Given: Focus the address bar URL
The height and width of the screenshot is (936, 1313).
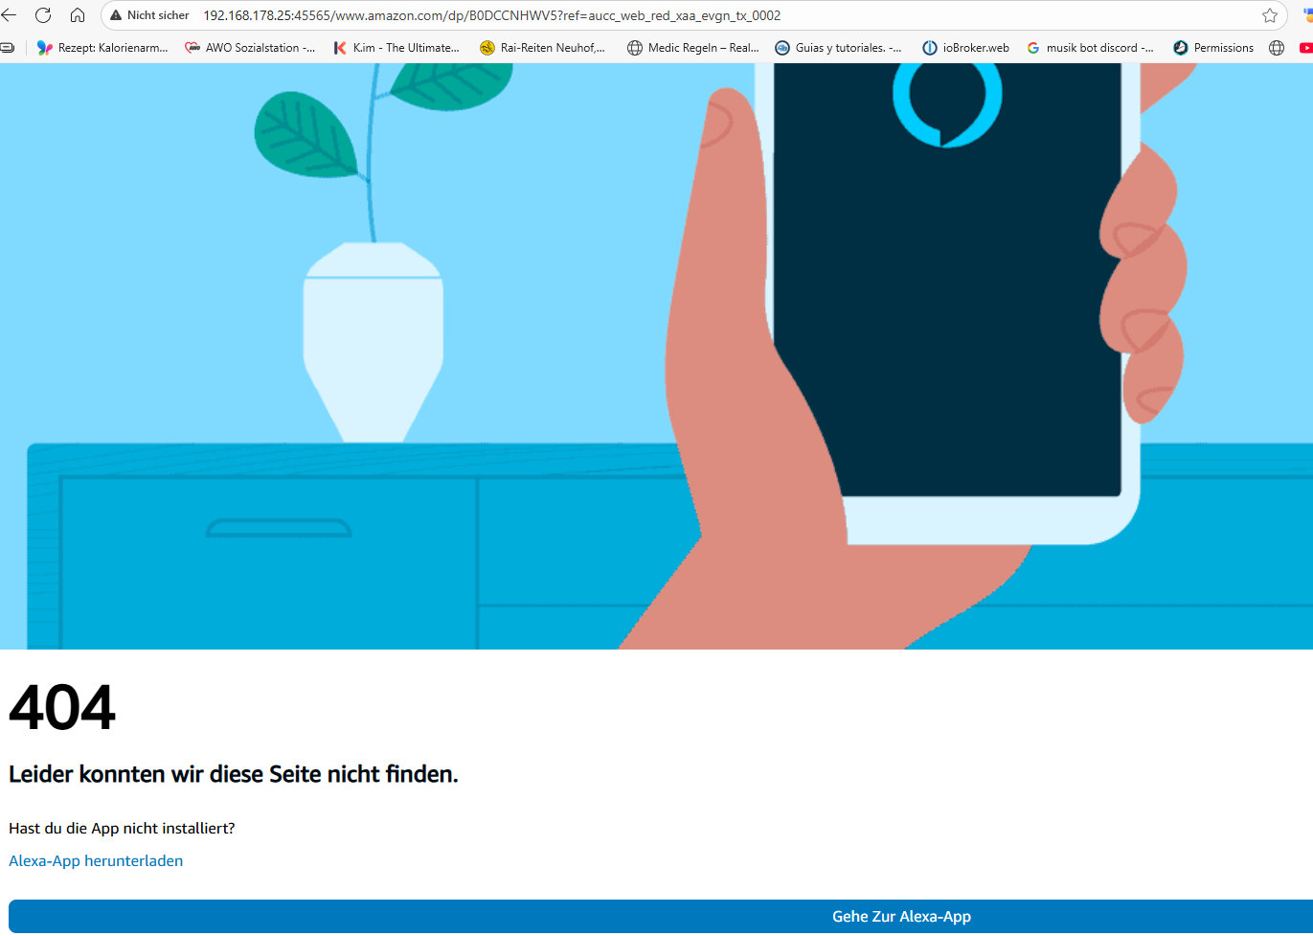Looking at the screenshot, I should coord(491,15).
